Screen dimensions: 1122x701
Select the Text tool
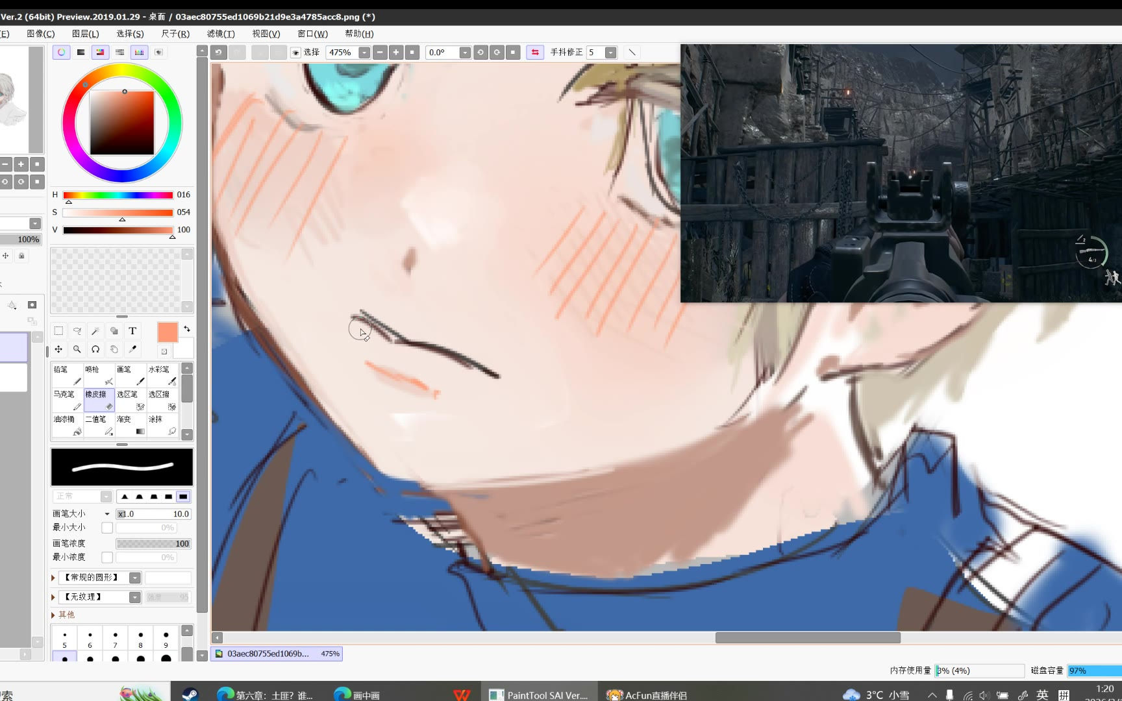[132, 331]
